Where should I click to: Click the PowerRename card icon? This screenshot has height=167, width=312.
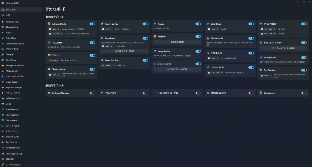[x=261, y=57]
